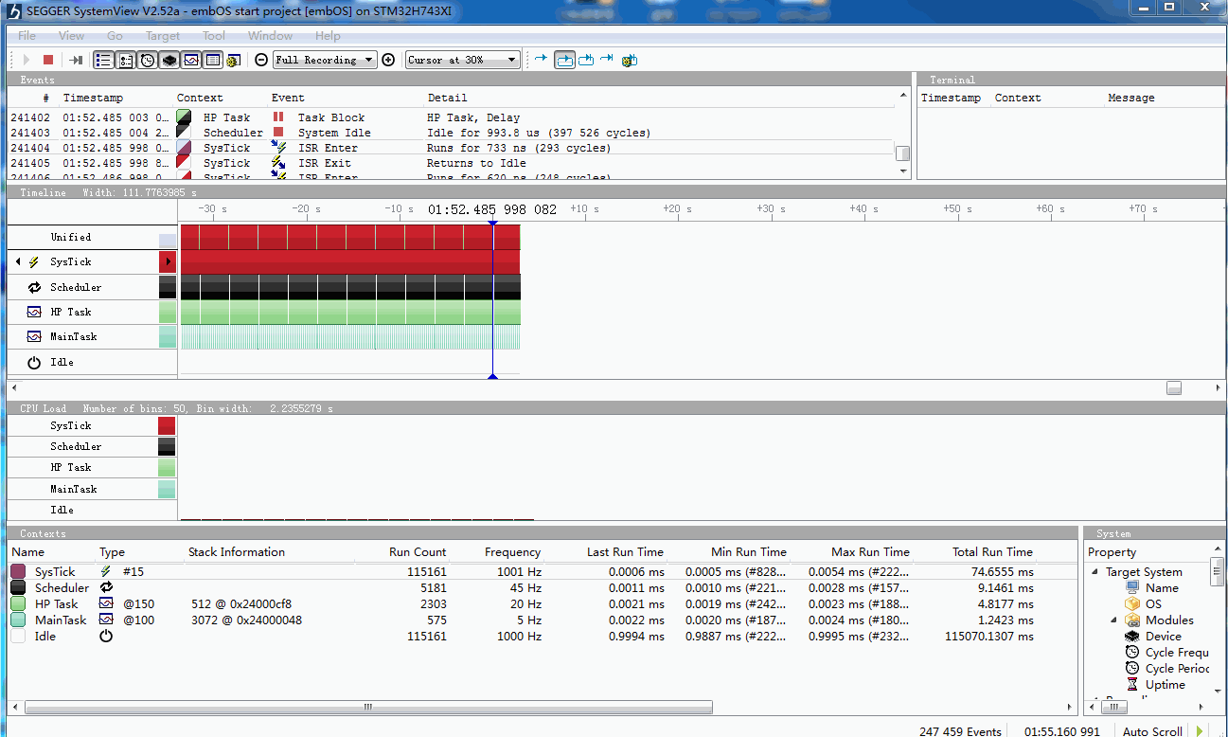Toggle the highlighted blue window-arrow icon

tap(564, 60)
